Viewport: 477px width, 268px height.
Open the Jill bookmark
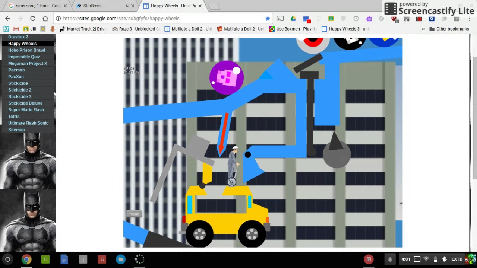click(x=29, y=29)
